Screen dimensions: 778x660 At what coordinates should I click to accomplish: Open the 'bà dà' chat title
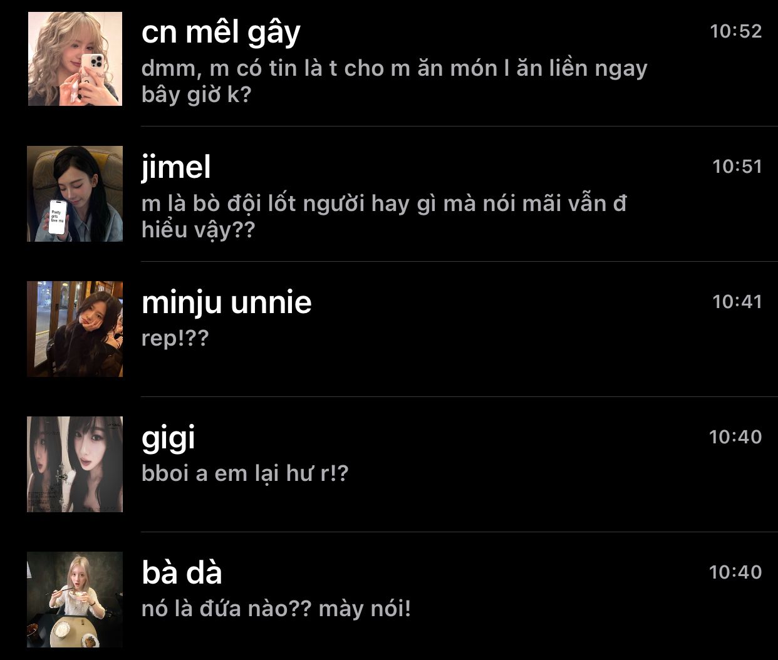tap(182, 573)
